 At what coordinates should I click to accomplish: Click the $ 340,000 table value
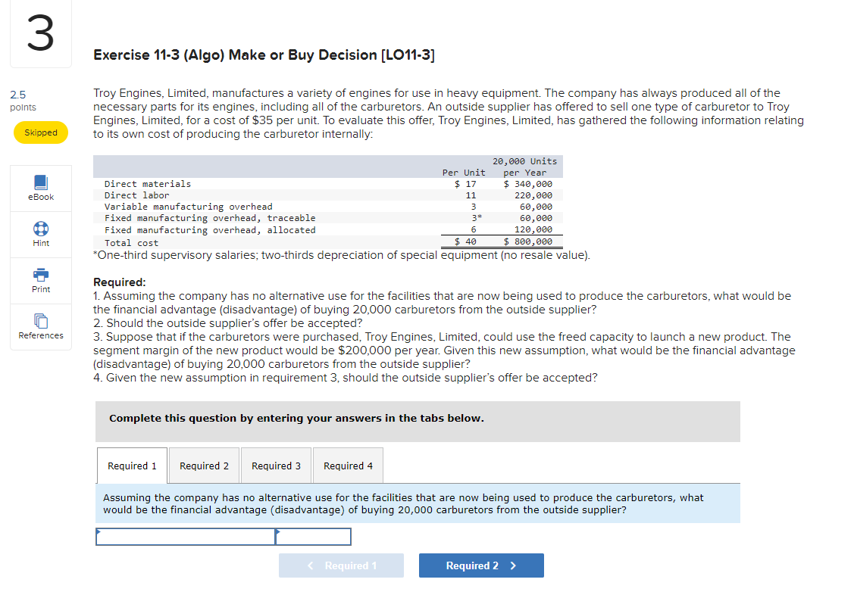coord(527,184)
